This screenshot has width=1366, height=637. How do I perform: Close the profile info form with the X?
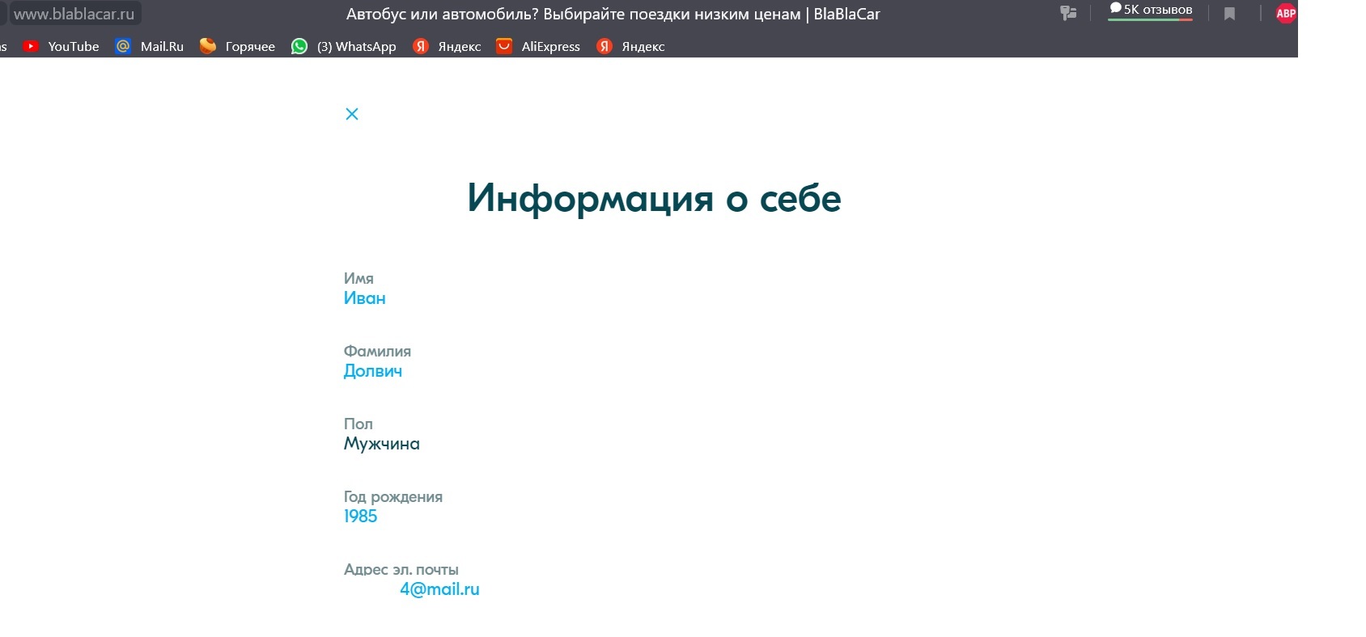(x=352, y=114)
